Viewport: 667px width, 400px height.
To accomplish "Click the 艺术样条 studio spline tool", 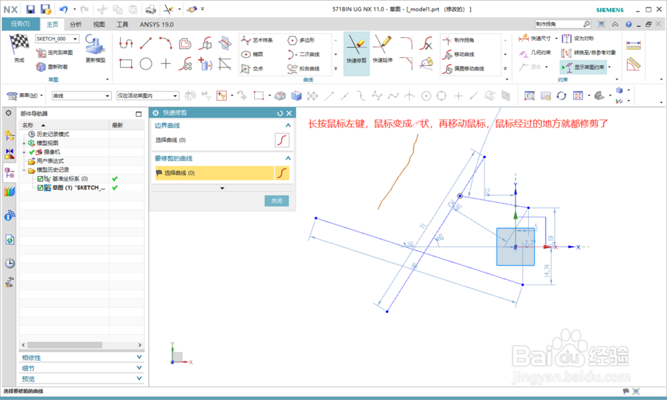I will click(257, 40).
